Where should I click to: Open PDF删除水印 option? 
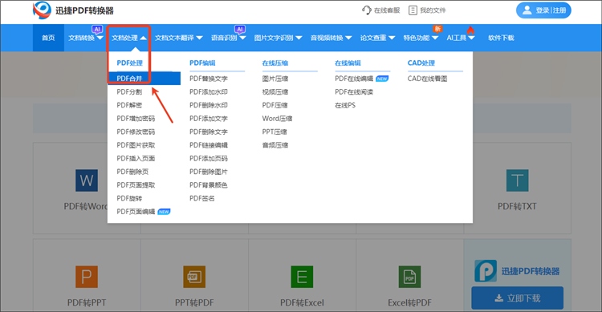click(x=209, y=105)
